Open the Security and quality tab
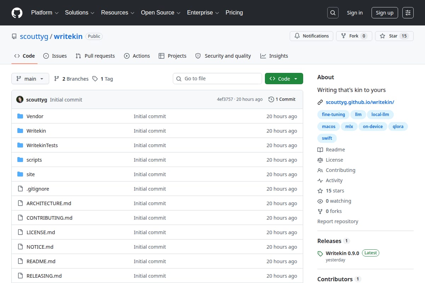The image size is (425, 283). pos(223,56)
